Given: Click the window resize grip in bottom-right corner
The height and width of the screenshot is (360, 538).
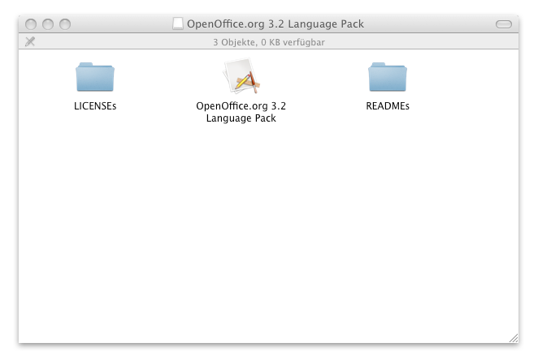Looking at the screenshot, I should tap(512, 336).
